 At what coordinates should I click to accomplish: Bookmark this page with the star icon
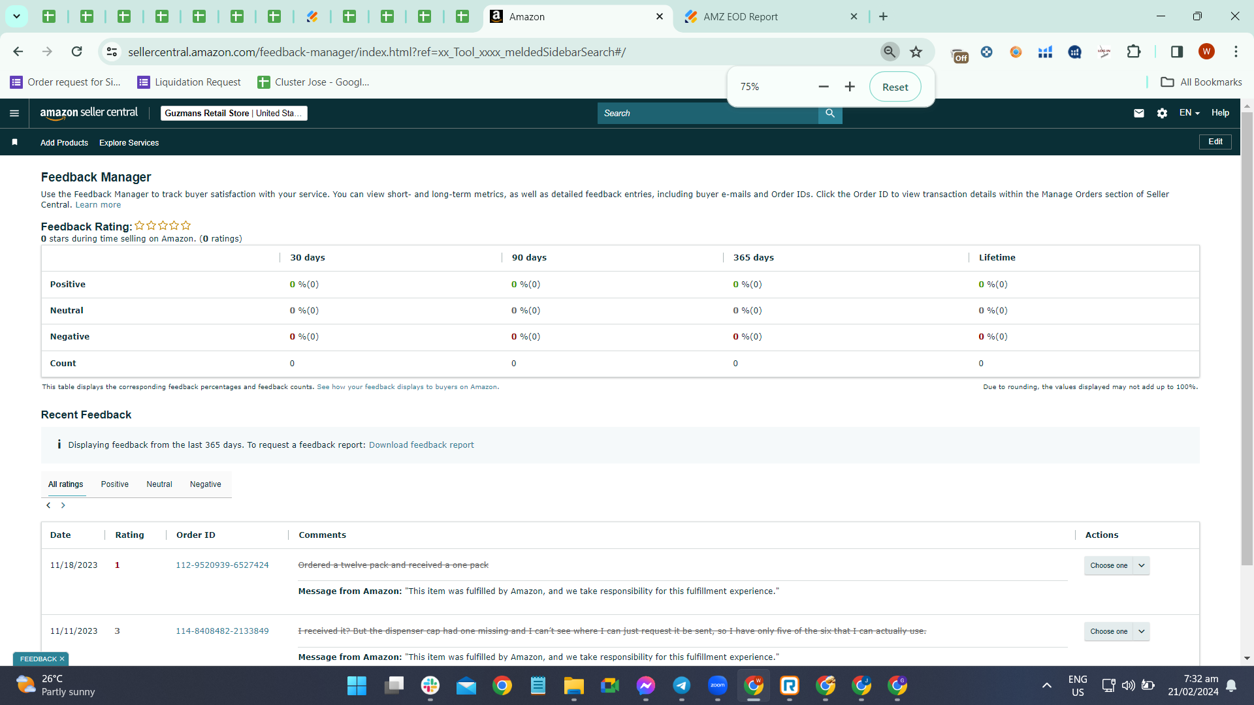point(916,52)
